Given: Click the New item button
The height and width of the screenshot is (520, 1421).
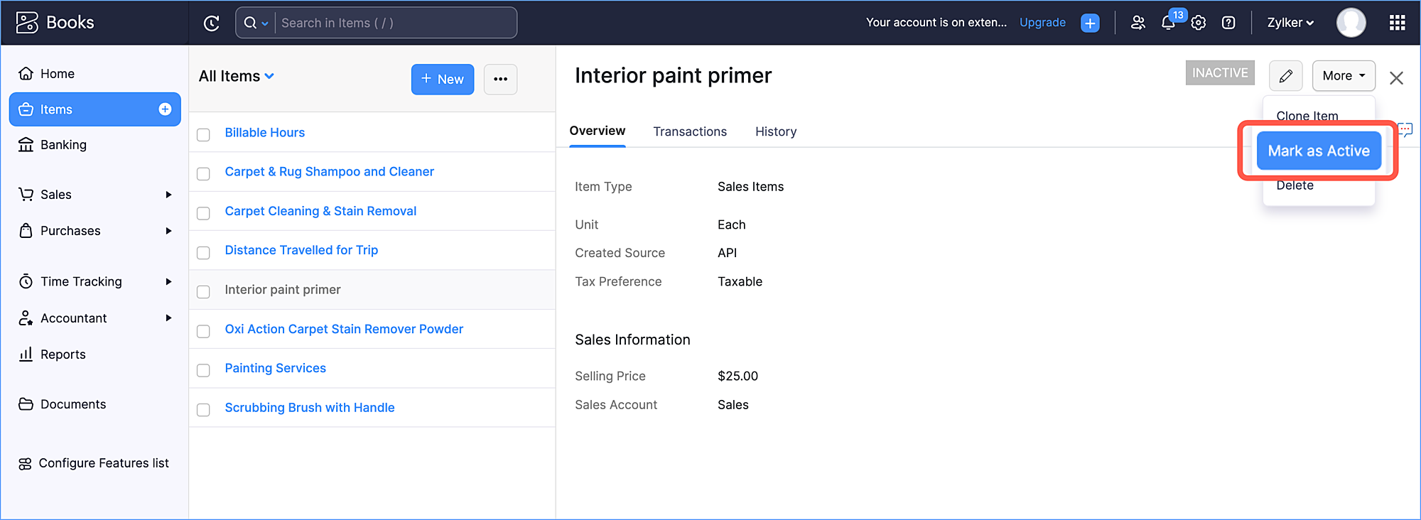Looking at the screenshot, I should coord(442,79).
